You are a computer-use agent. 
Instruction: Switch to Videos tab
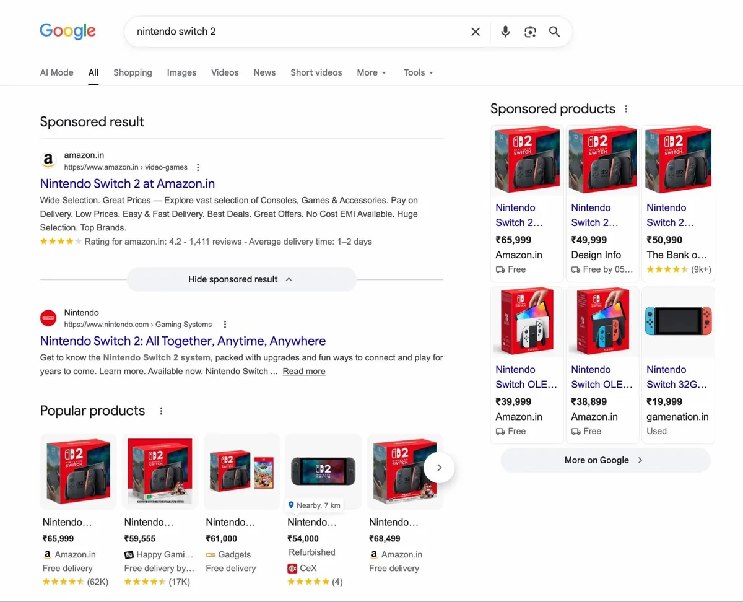225,72
